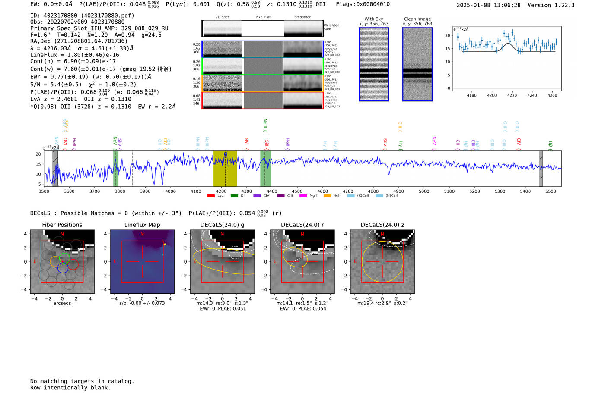Select the orange-bordered fiber spectrum row
This screenshot has width=605, height=411.
(262, 83)
